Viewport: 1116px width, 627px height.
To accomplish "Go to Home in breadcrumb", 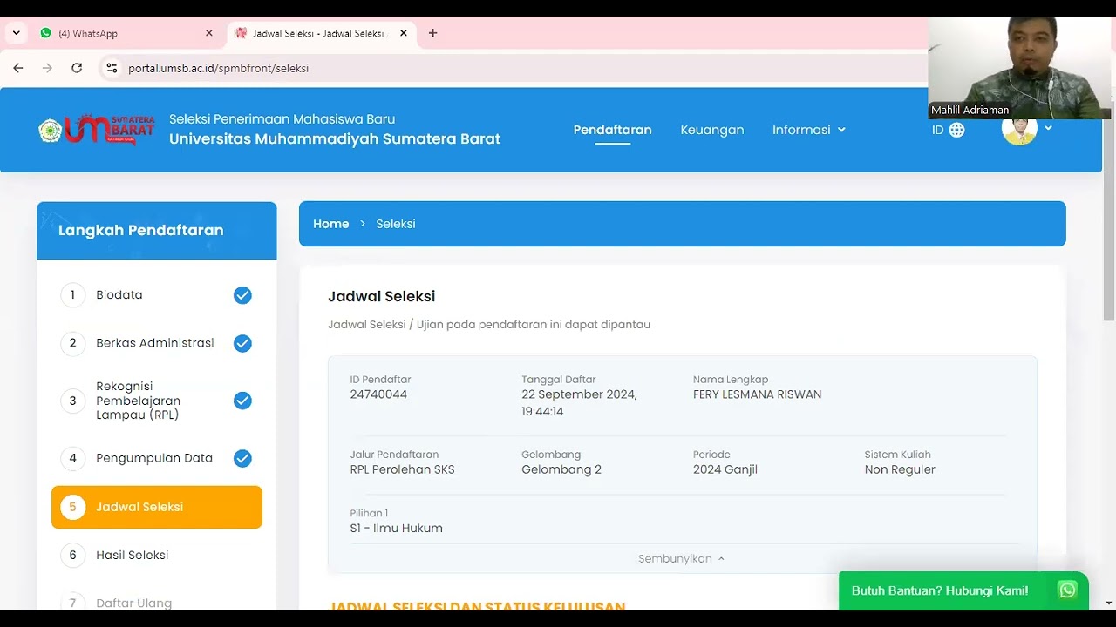I will point(330,224).
